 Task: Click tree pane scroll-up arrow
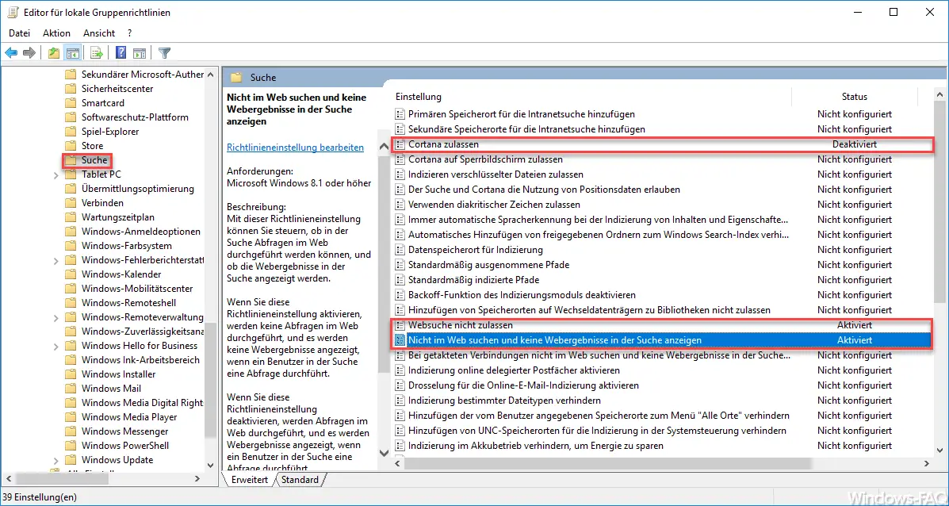click(x=210, y=75)
